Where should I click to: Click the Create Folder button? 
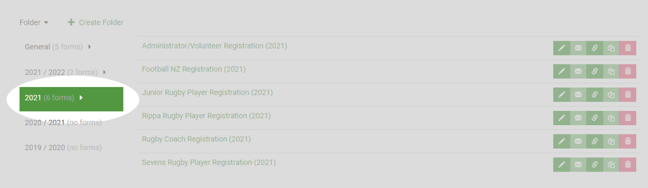point(96,23)
